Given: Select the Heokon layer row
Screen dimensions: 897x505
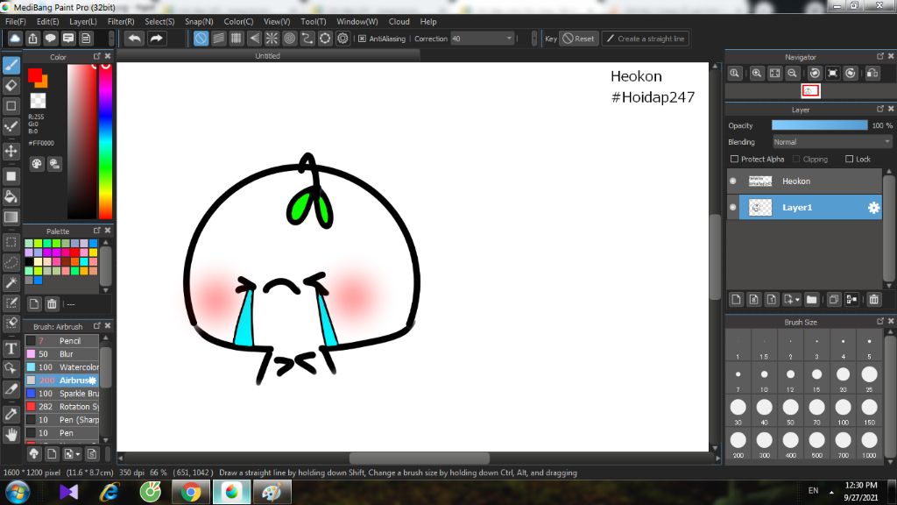Looking at the screenshot, I should pos(804,181).
